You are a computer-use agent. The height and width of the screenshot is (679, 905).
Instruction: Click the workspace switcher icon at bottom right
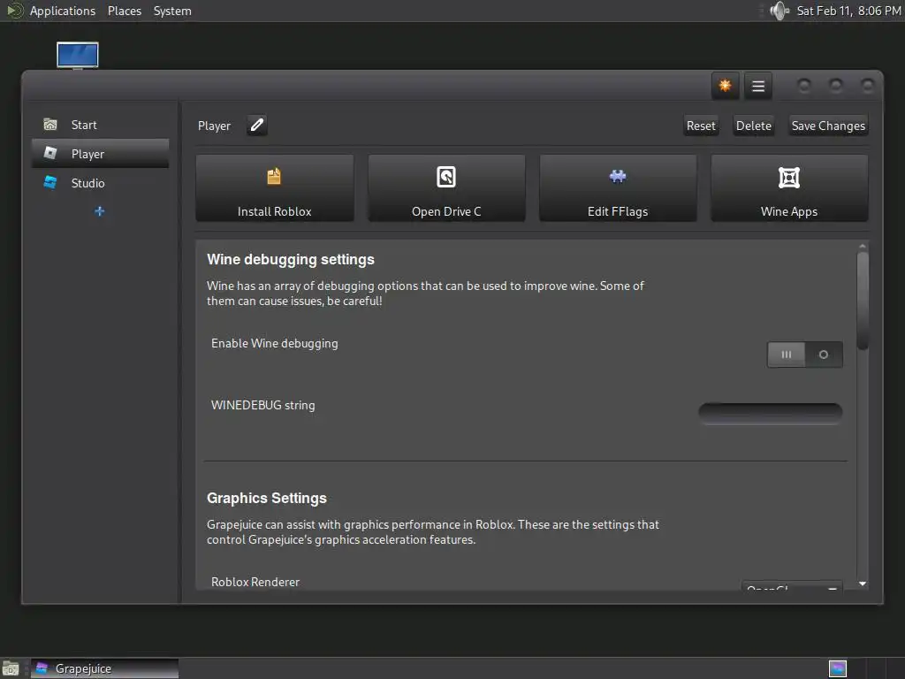coord(838,668)
